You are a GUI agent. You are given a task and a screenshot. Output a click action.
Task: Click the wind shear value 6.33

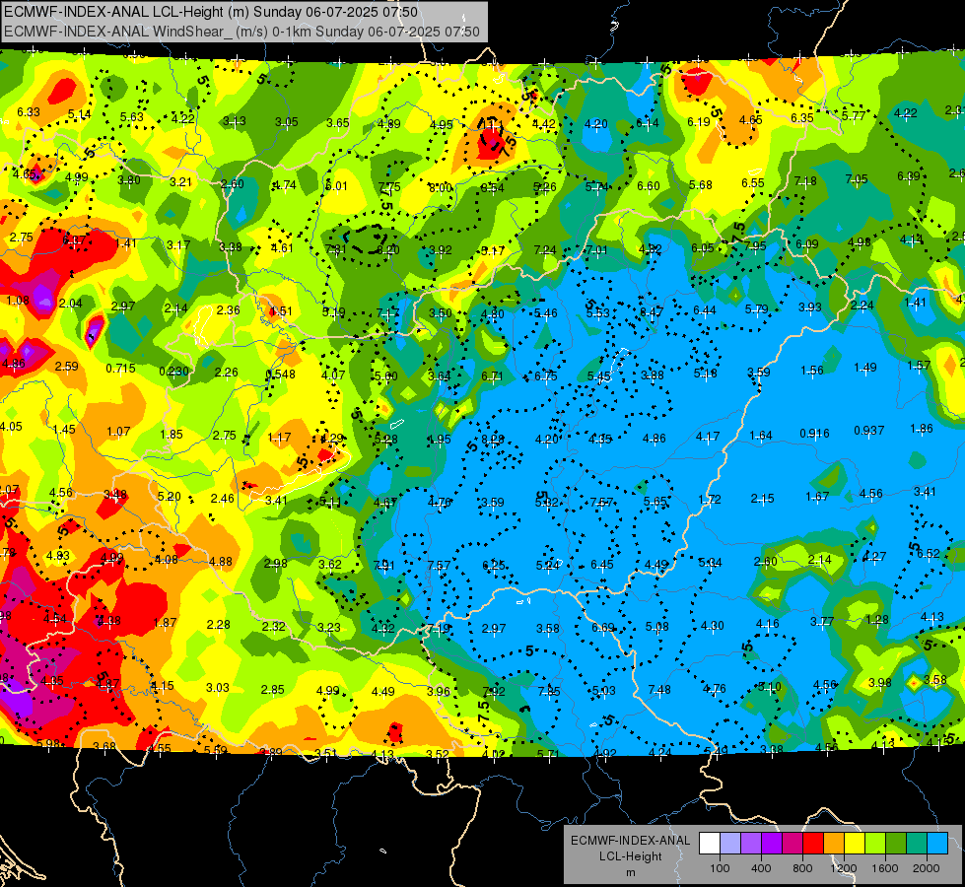[x=29, y=112]
